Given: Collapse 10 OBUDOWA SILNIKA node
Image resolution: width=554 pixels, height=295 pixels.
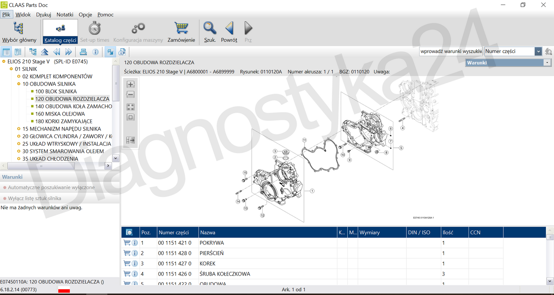Looking at the screenshot, I should coord(19,84).
